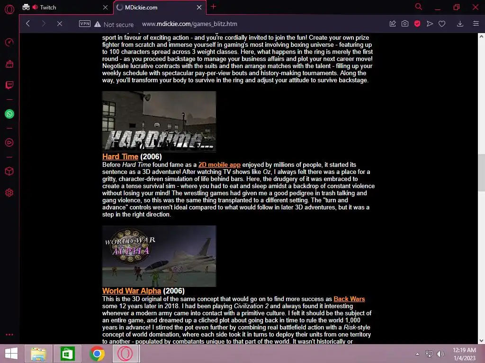Viewport: 485px width, 363px height.
Task: Toggle the VPN badge in address bar
Action: pos(84,24)
